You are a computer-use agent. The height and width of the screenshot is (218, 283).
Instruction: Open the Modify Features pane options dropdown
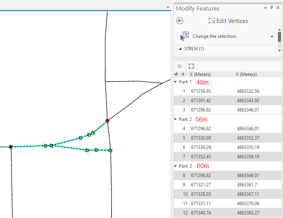pos(265,8)
